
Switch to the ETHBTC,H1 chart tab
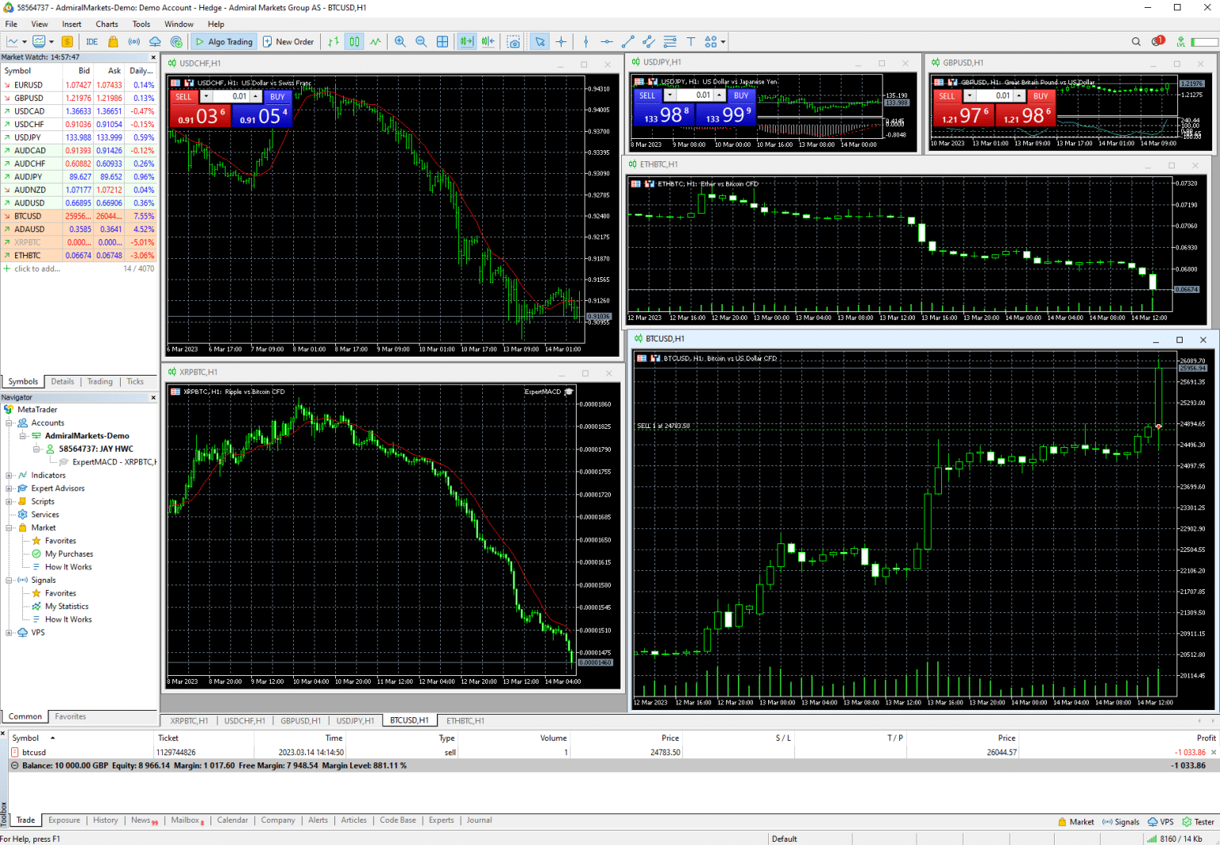pos(465,721)
